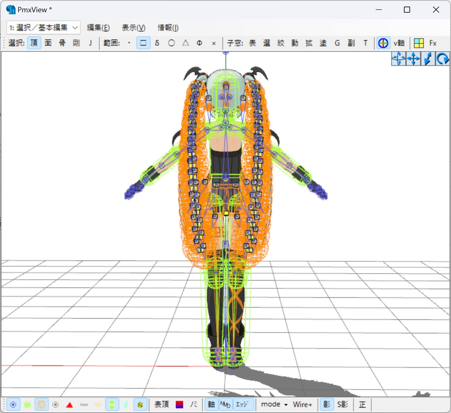Open the G child window
The image size is (451, 413).
(x=337, y=43)
